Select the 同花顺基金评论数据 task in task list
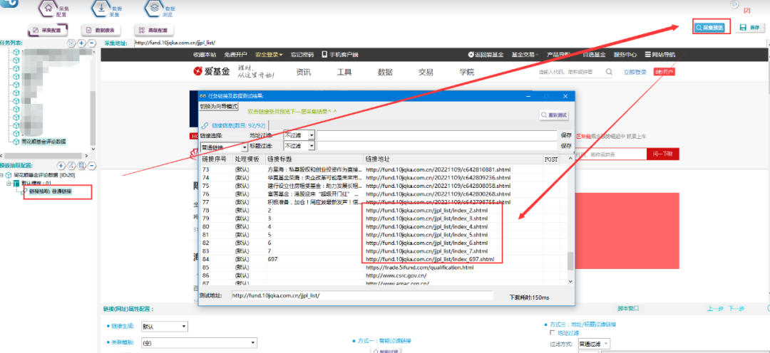770x353 pixels. tap(43, 141)
